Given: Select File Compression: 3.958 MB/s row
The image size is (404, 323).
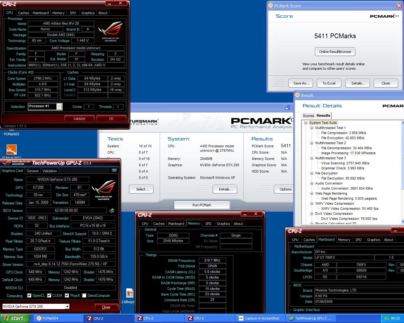Looking at the screenshot, I should tap(343, 133).
